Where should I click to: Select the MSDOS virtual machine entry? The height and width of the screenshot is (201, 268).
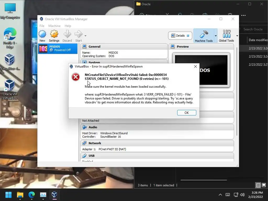(58, 48)
